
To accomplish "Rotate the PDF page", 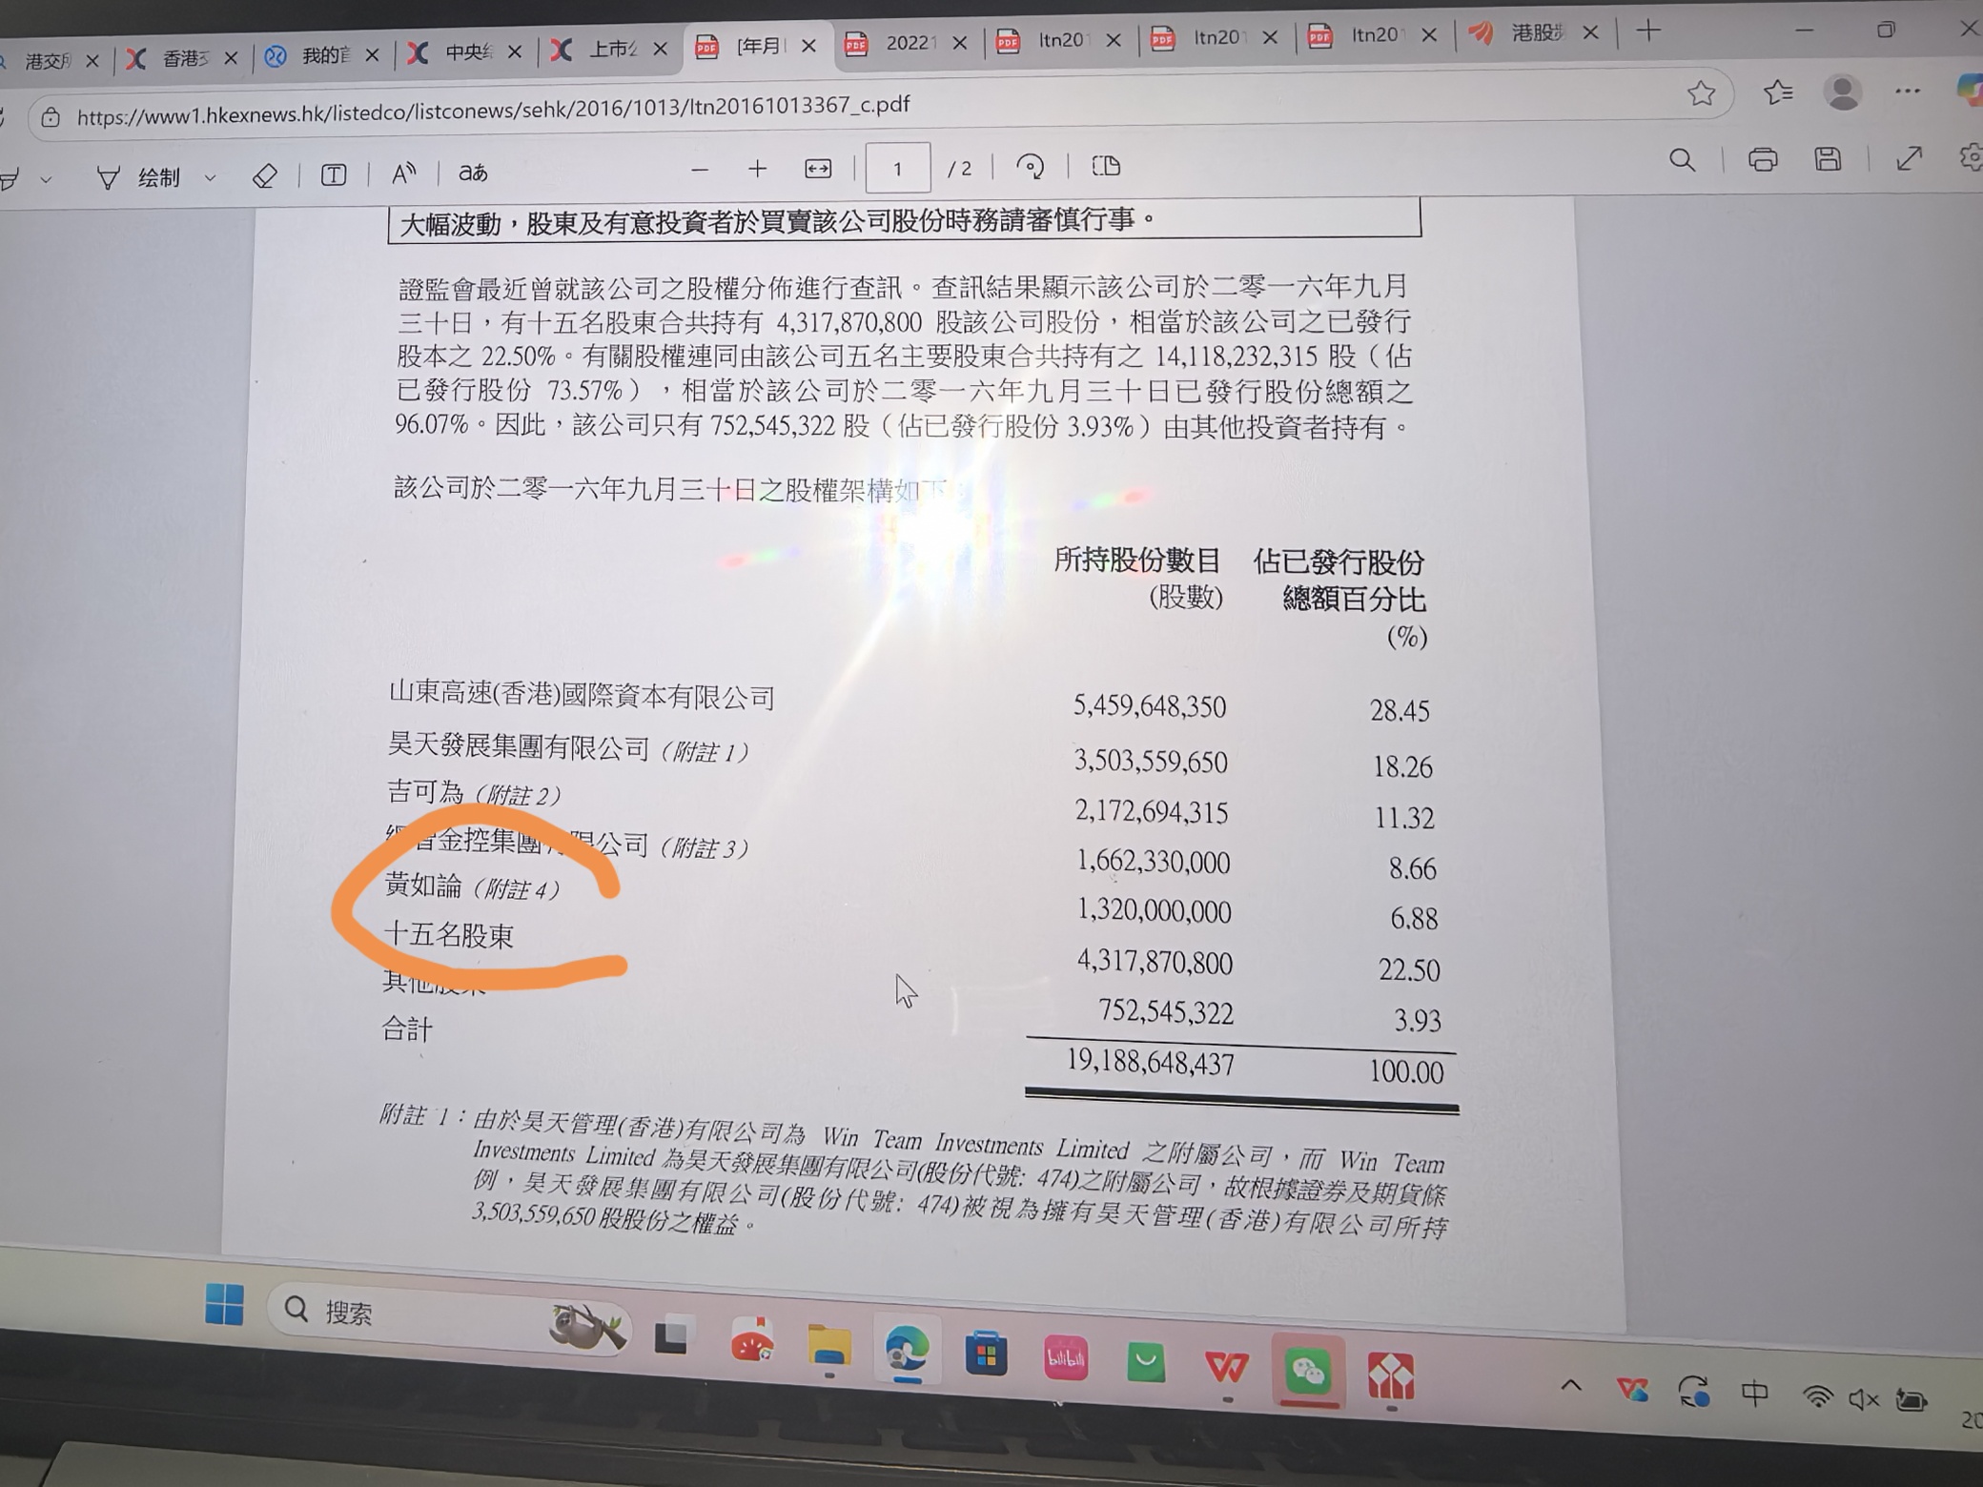I will coord(1030,167).
